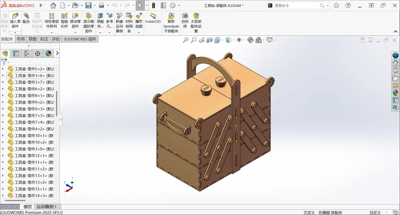Click Linear Component Pattern (线性零部件阵列)

pyautogui.click(x=52, y=21)
